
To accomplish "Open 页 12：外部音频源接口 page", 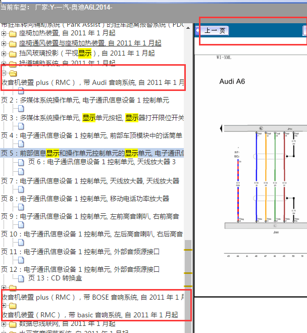I will pos(80,269).
